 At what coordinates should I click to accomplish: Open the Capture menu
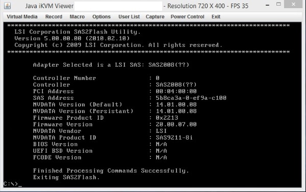point(155,17)
